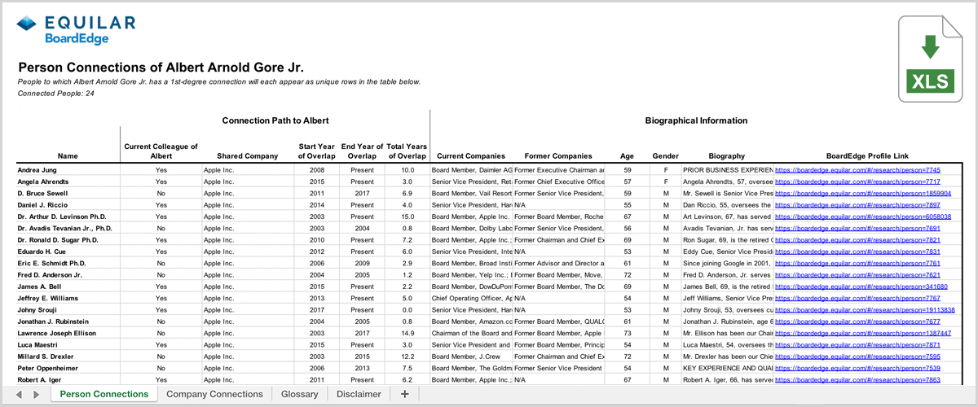Viewport: 978px width, 407px height.
Task: Select Current Colleague of Albert header
Action: click(x=161, y=151)
